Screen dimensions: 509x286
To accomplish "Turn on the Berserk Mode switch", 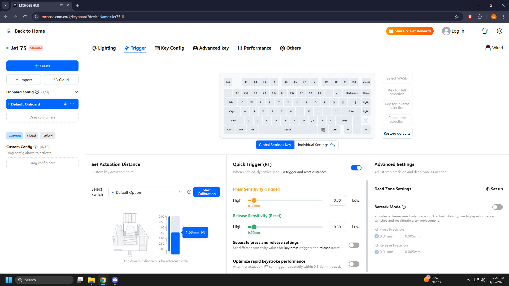I will tap(498, 207).
